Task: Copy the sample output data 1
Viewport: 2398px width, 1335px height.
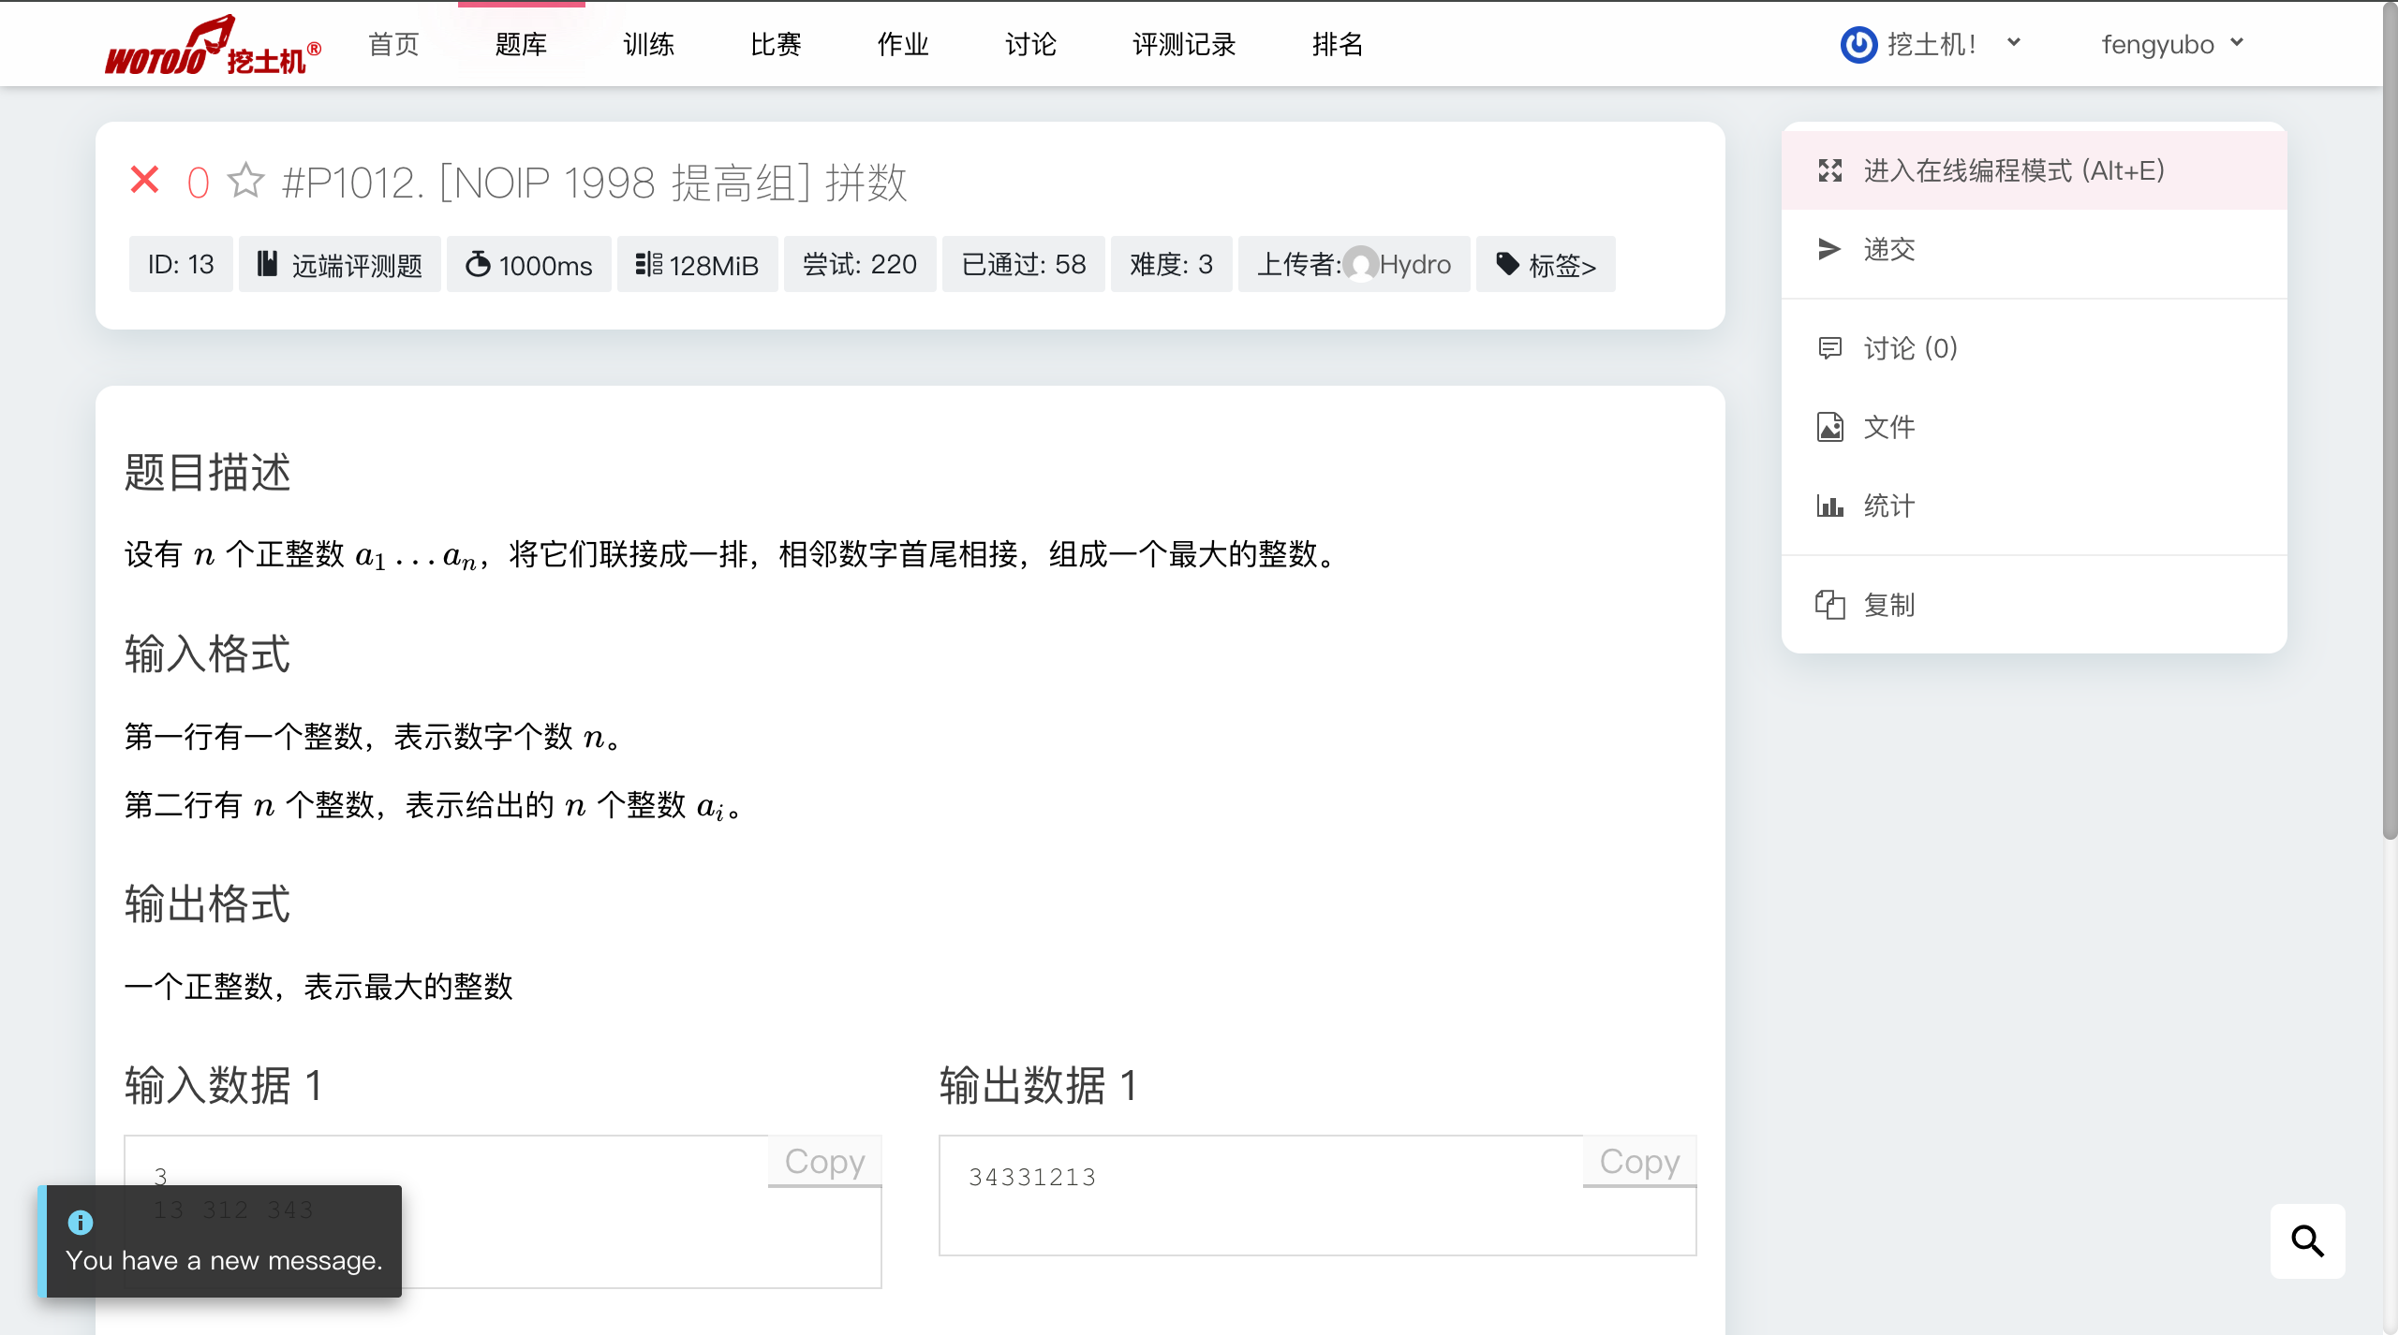Action: [x=1639, y=1161]
